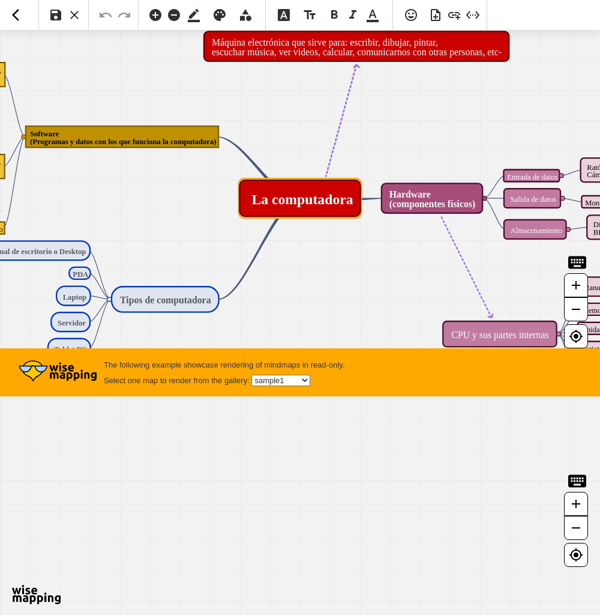Zoom out using the upper minus button
Image resolution: width=600 pixels, height=615 pixels.
click(576, 309)
